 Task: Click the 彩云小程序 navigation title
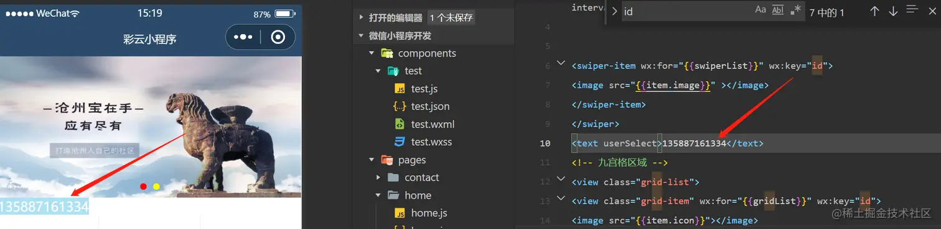point(150,39)
